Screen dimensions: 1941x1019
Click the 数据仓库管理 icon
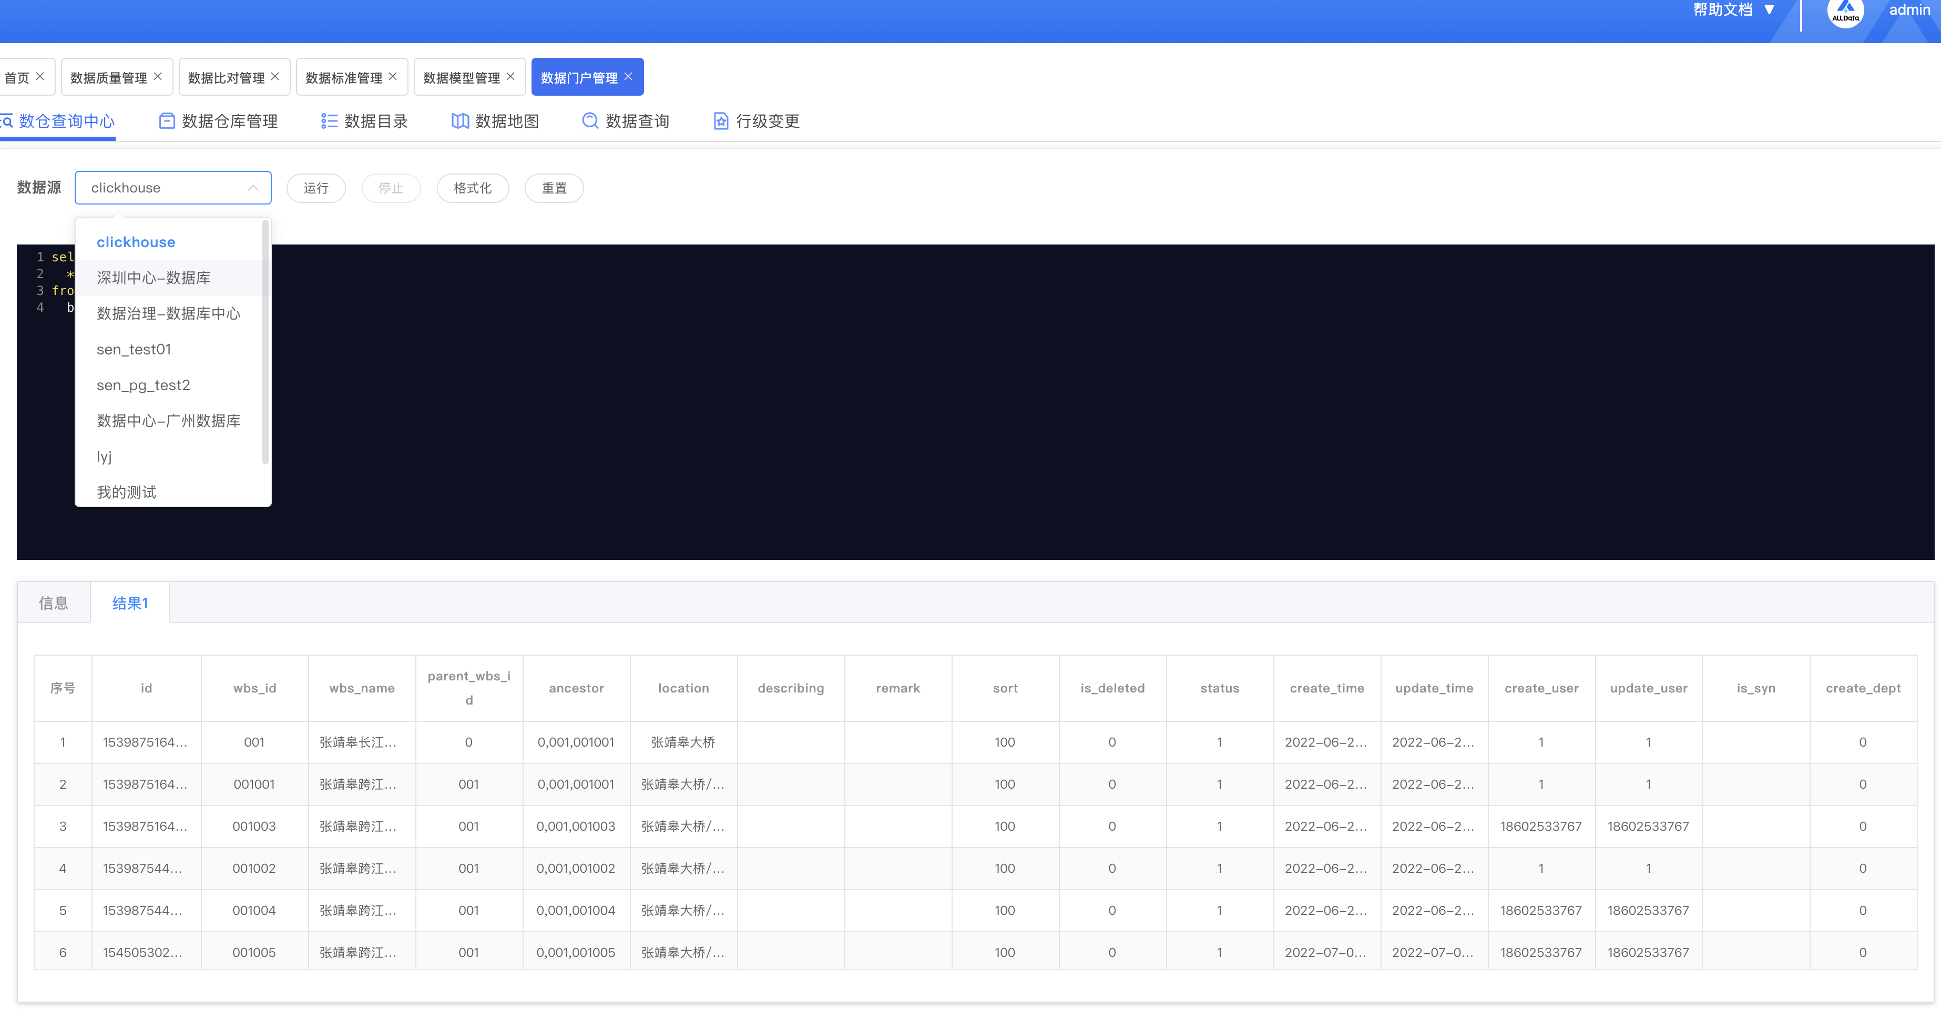click(x=167, y=120)
